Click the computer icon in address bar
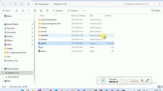This screenshot has width=163, height=91. (28, 4)
